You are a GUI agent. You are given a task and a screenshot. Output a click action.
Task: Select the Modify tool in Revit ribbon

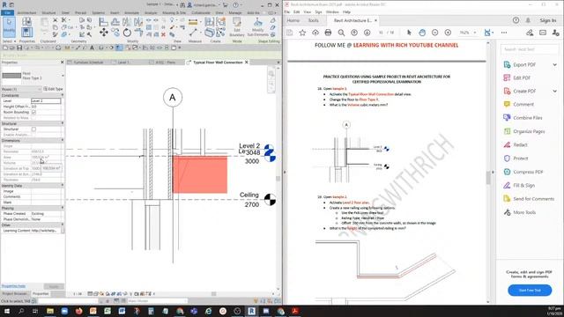[9, 26]
